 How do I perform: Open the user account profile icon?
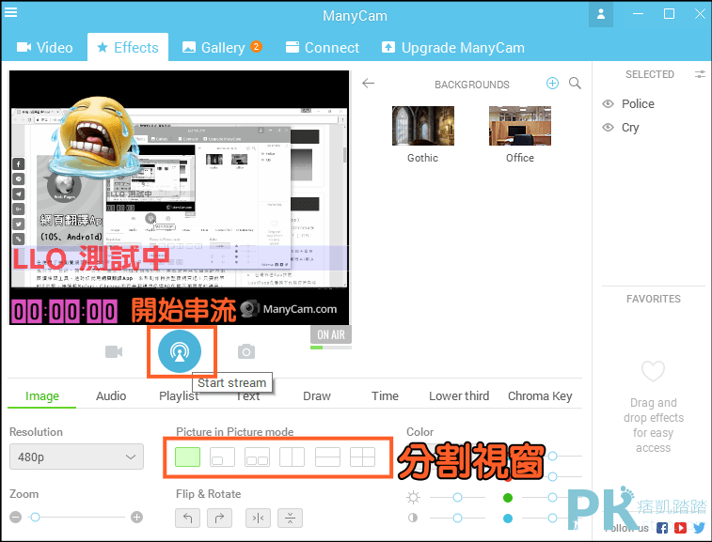601,14
